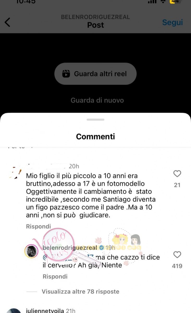Tap the reel icon in Guarda altri reel
Screen dimensions: 191x313
66,74
